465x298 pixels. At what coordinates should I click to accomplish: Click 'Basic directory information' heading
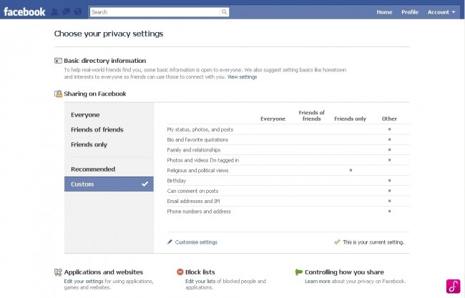coord(105,61)
